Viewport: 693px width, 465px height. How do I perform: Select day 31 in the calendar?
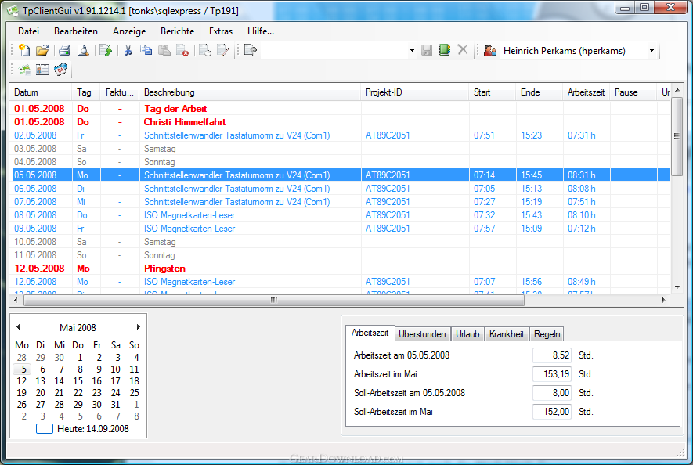pos(115,404)
